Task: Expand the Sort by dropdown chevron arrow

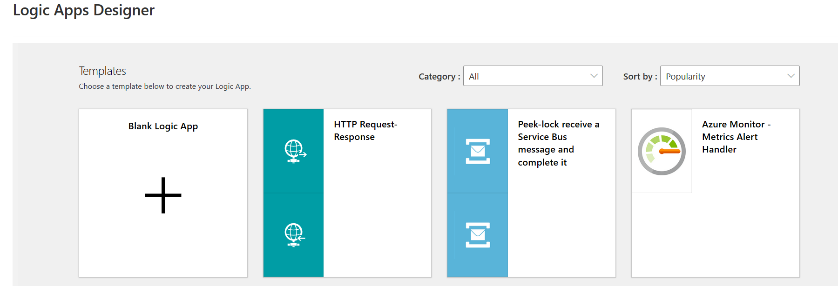Action: coord(791,76)
